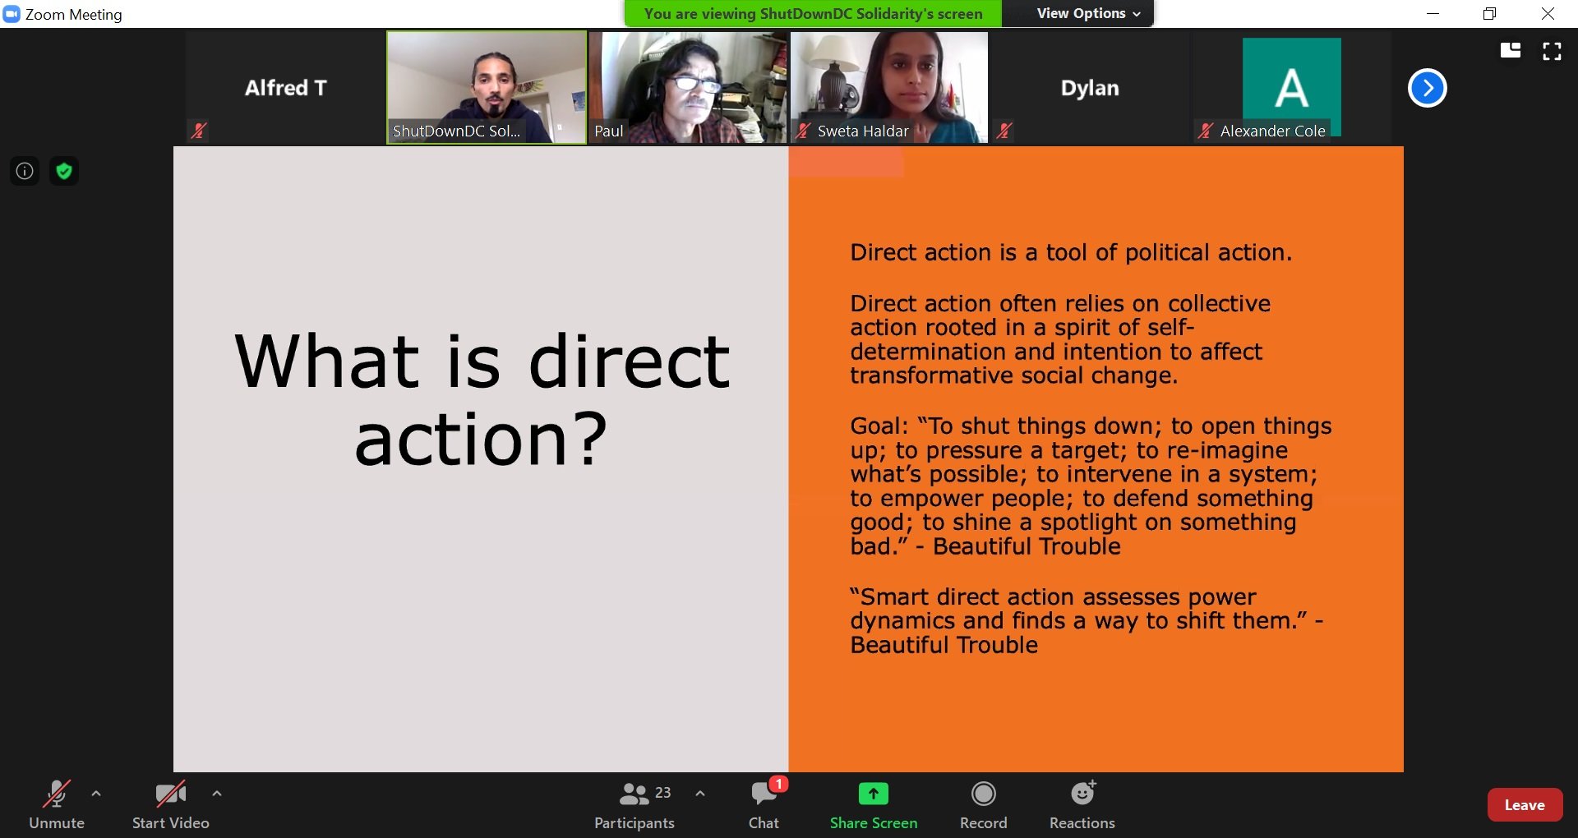Image resolution: width=1578 pixels, height=838 pixels.
Task: Show next participants with the blue arrow
Action: pos(1427,88)
